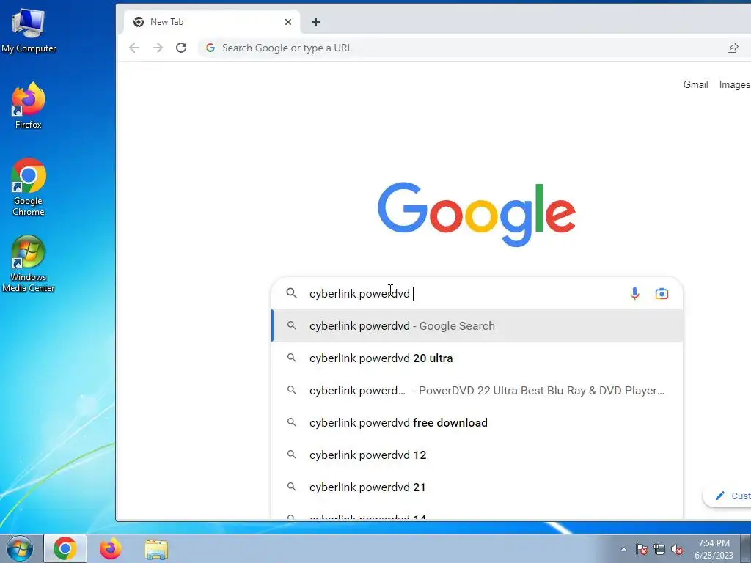Viewport: 751px width, 563px height.
Task: Click the muted volume tray icon
Action: click(x=677, y=549)
